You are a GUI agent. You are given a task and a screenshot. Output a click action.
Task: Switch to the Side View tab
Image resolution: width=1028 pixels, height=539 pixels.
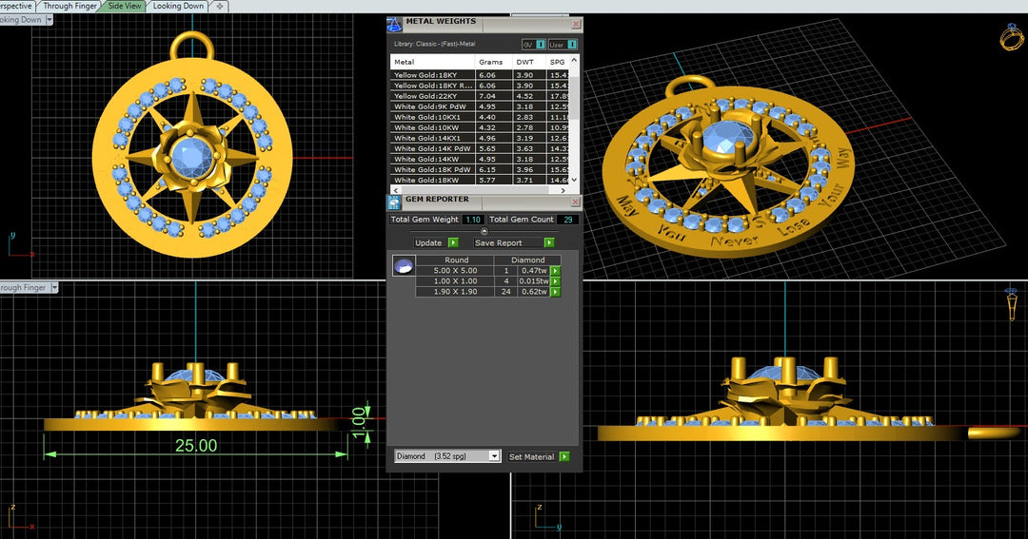click(125, 6)
